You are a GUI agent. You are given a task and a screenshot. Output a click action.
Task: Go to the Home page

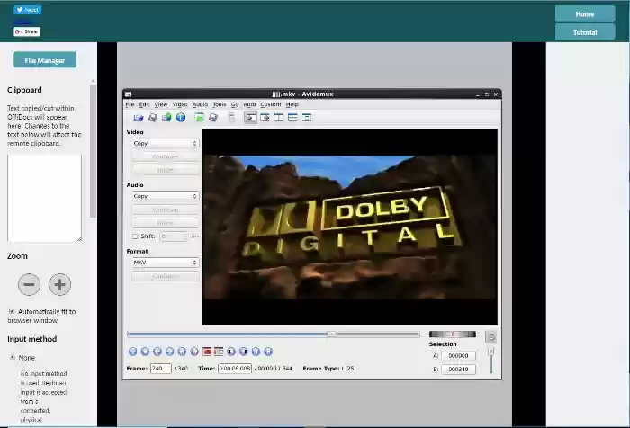click(x=585, y=14)
